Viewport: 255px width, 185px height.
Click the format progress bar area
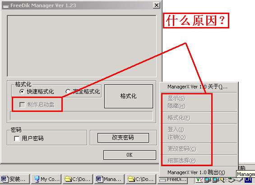tap(81, 116)
